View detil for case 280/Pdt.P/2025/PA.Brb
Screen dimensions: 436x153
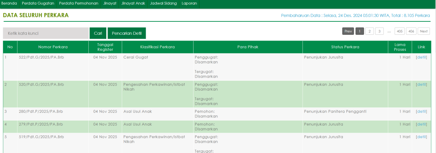421,112
